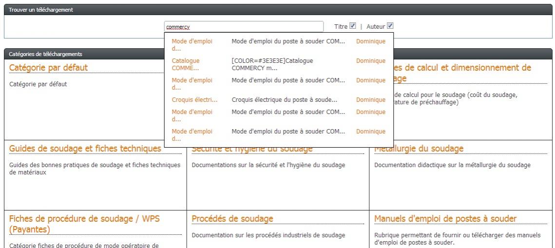Uncheck the Titre checkbox
The height and width of the screenshot is (248, 555).
click(x=353, y=26)
